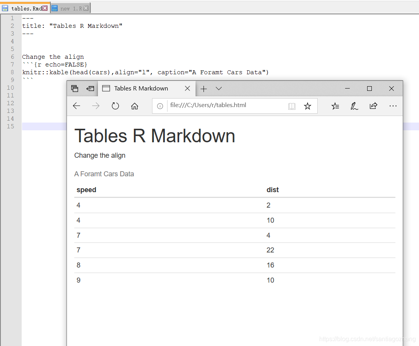Maximize the browser window
The width and height of the screenshot is (419, 346).
tap(369, 89)
